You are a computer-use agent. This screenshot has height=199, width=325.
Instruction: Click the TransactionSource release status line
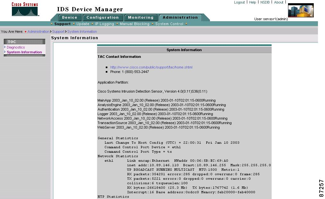[165, 123]
